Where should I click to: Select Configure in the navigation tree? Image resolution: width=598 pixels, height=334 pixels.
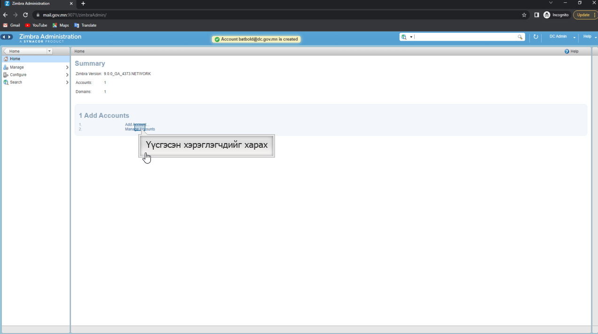point(35,75)
